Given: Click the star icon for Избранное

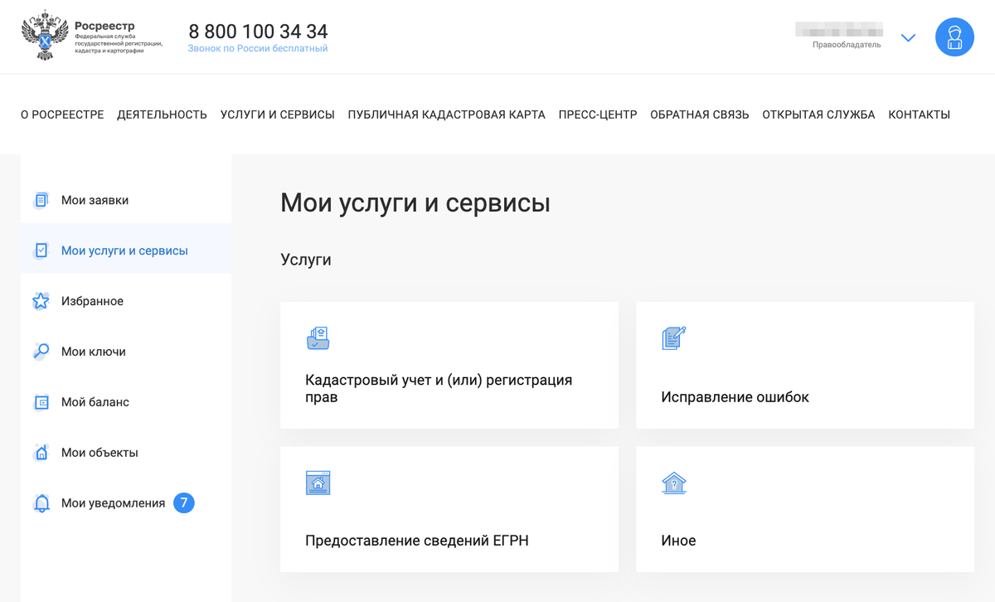Looking at the screenshot, I should coord(41,301).
